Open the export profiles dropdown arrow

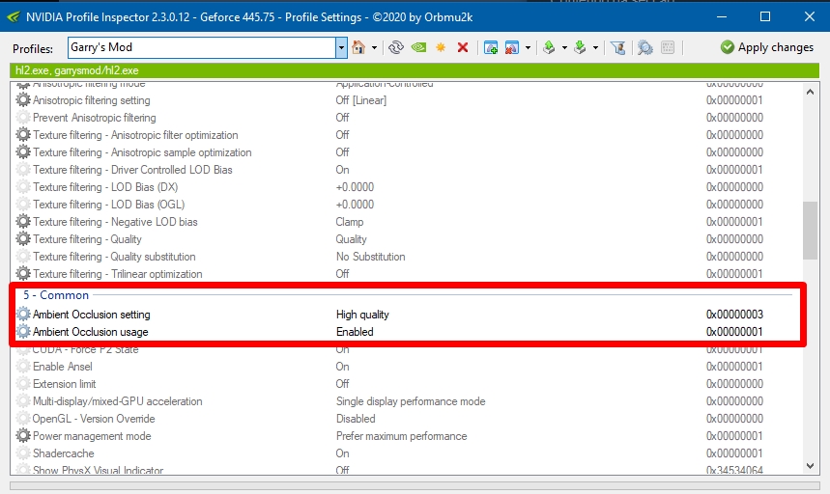[x=564, y=47]
